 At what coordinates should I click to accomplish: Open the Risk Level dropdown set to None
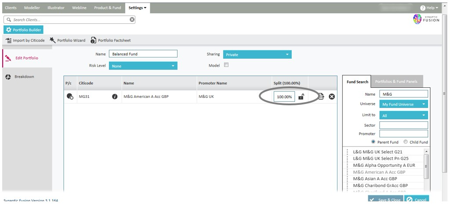point(143,66)
